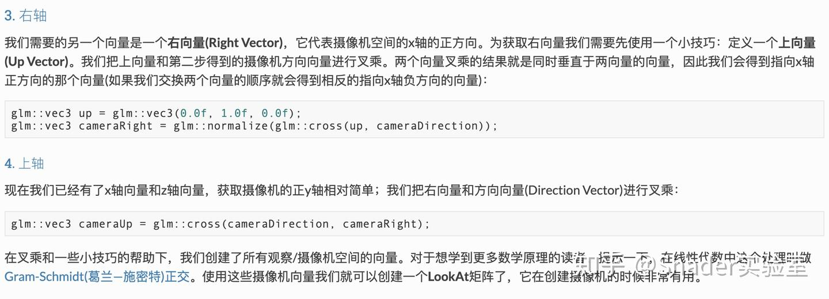Click the "4. 上轴" section heading
The height and width of the screenshot is (299, 829).
point(24,163)
